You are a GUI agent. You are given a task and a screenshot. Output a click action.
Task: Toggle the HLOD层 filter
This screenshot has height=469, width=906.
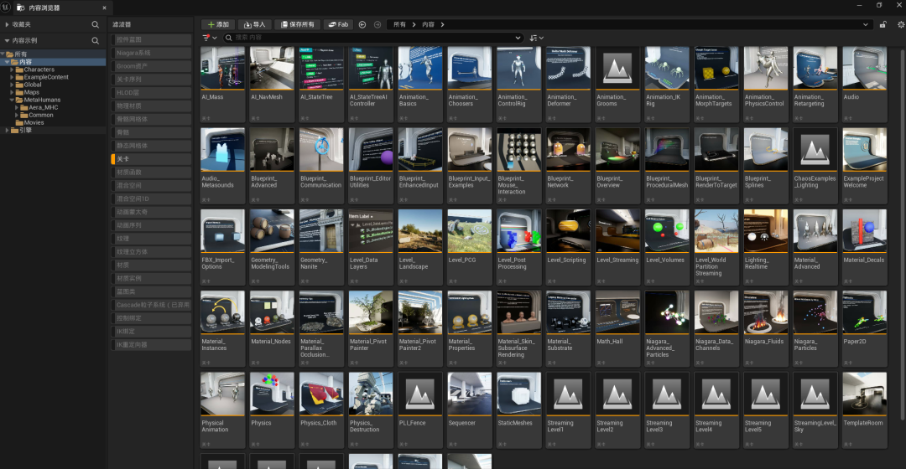(x=151, y=93)
